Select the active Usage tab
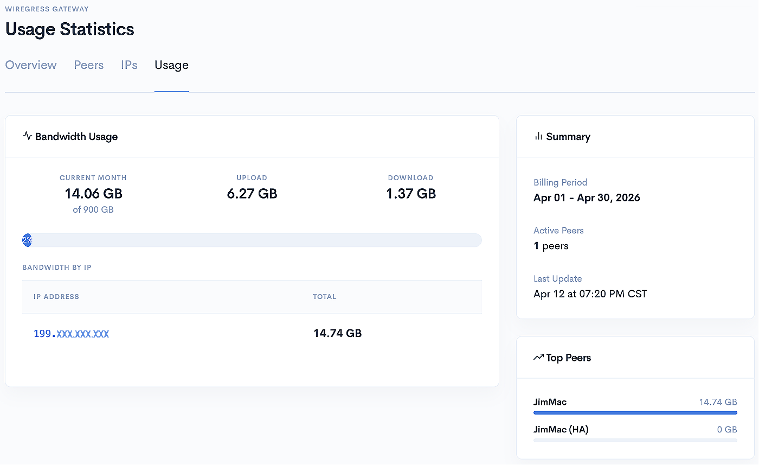The width and height of the screenshot is (759, 465). pos(171,65)
